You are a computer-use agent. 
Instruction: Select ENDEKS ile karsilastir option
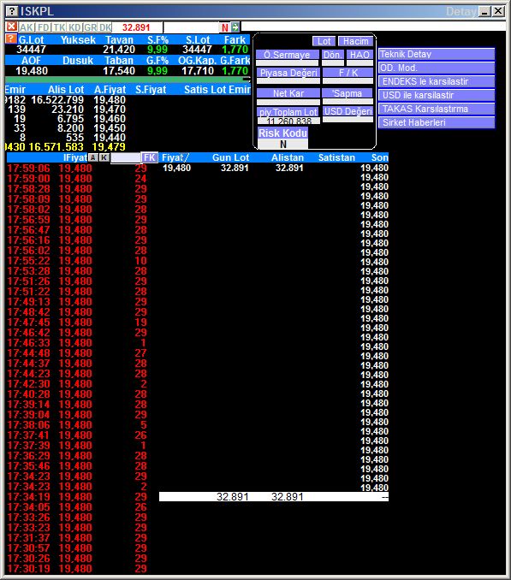pyautogui.click(x=437, y=81)
